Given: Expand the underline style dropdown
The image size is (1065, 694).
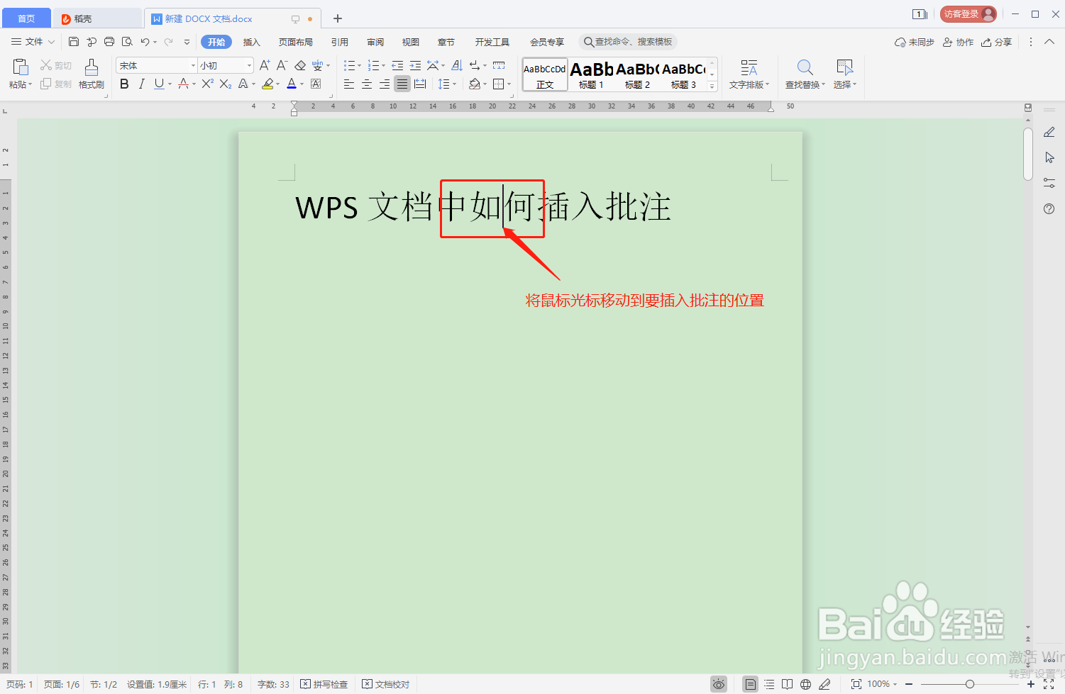Looking at the screenshot, I should 170,84.
